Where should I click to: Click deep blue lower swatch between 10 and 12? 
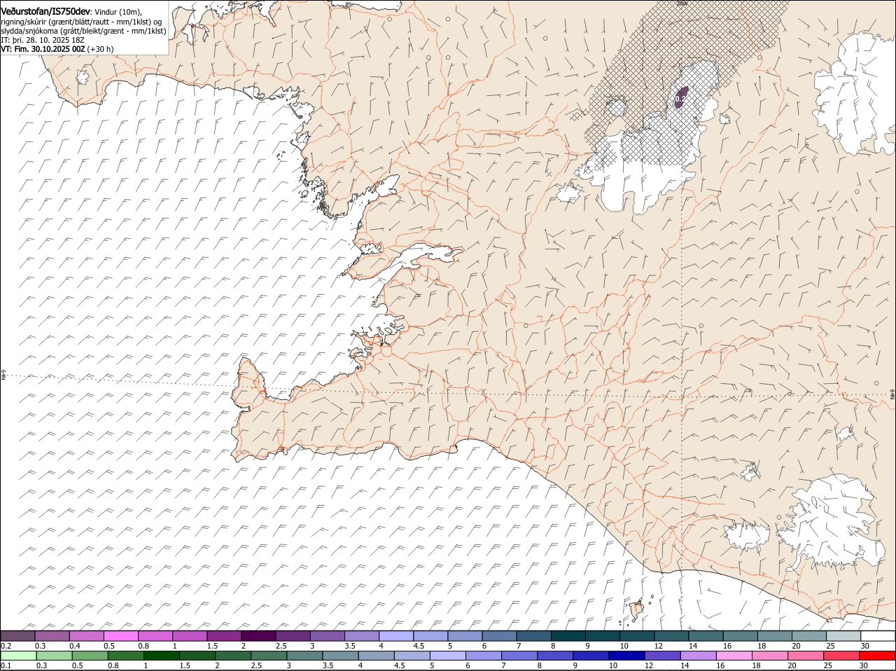click(626, 656)
